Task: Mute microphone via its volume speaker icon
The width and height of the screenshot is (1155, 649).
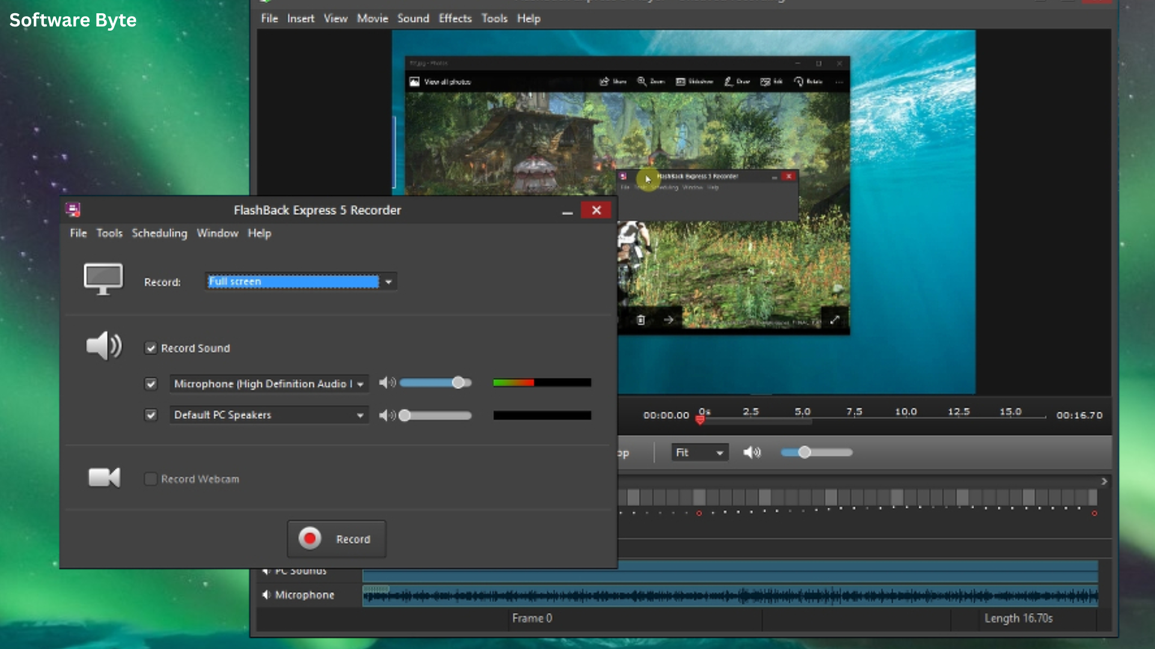Action: pyautogui.click(x=387, y=383)
